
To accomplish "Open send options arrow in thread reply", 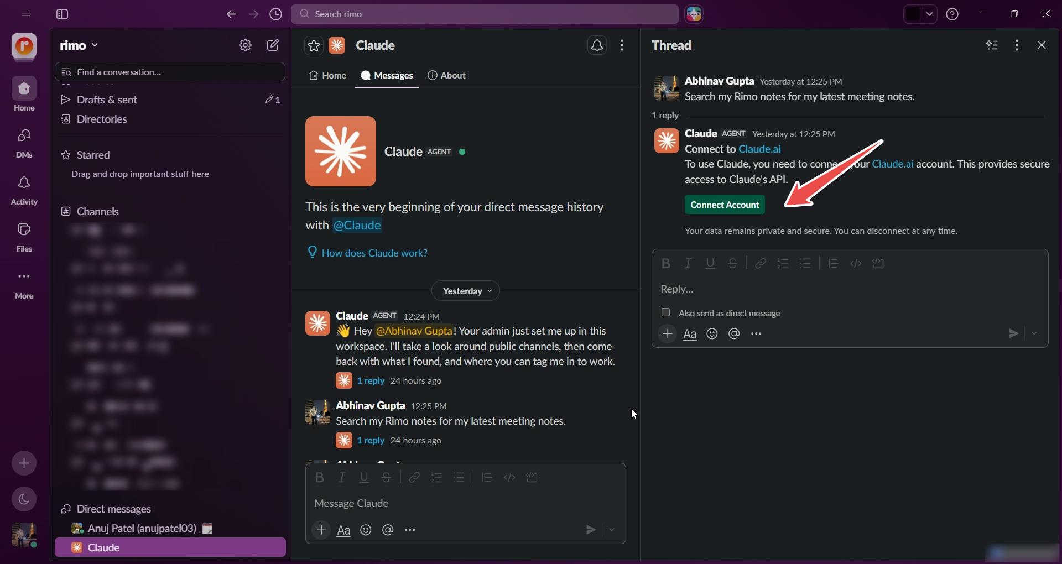I will tap(1034, 333).
